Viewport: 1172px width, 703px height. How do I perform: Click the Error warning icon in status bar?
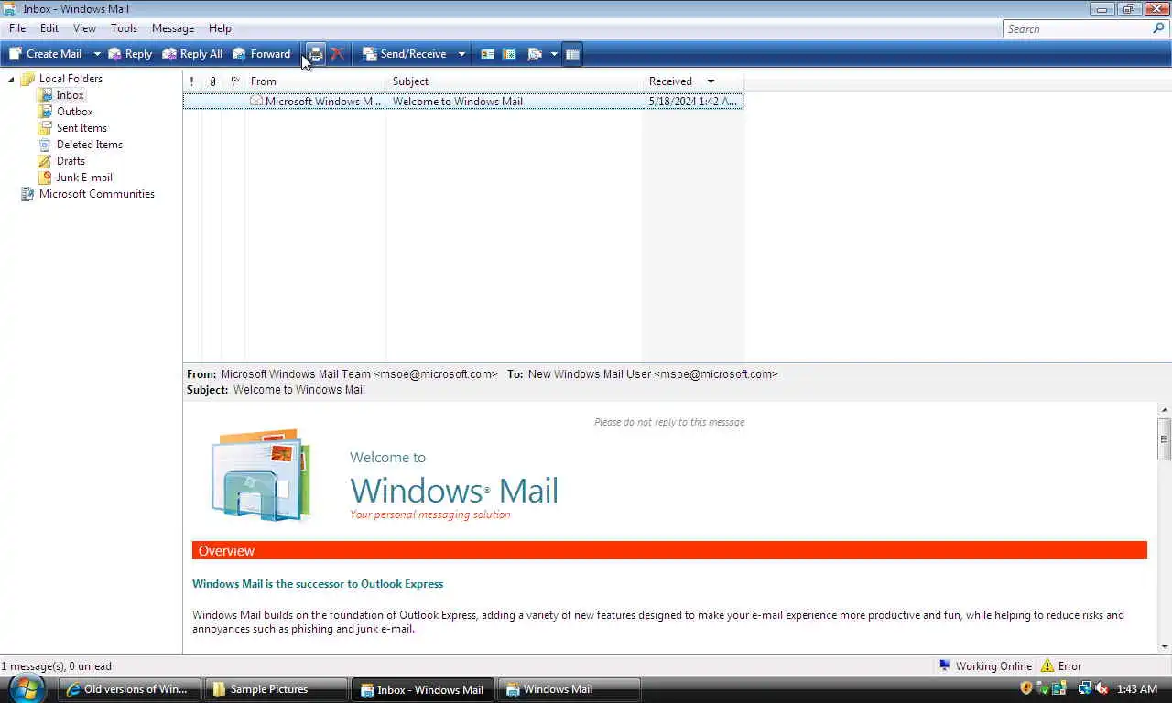(x=1047, y=666)
